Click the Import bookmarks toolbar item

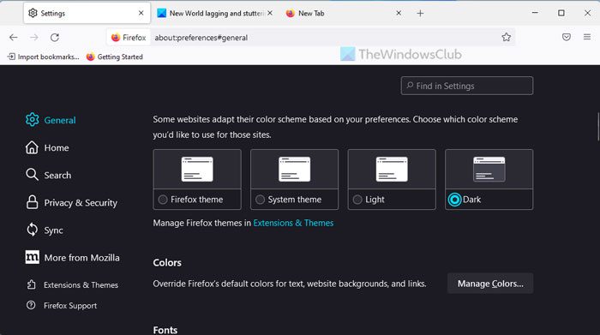[43, 57]
